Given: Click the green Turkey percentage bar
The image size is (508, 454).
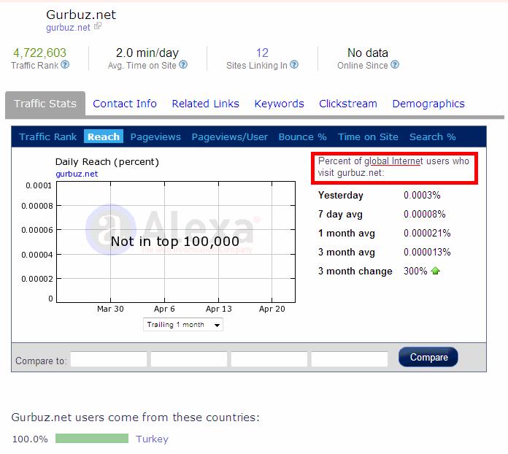Looking at the screenshot, I should (92, 439).
